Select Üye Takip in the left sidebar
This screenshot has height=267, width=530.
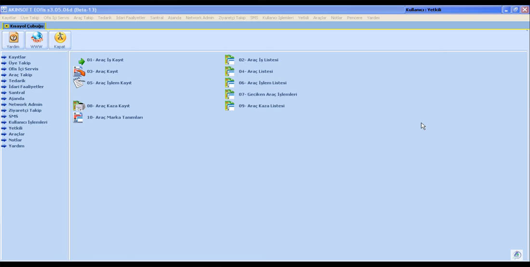tap(19, 63)
